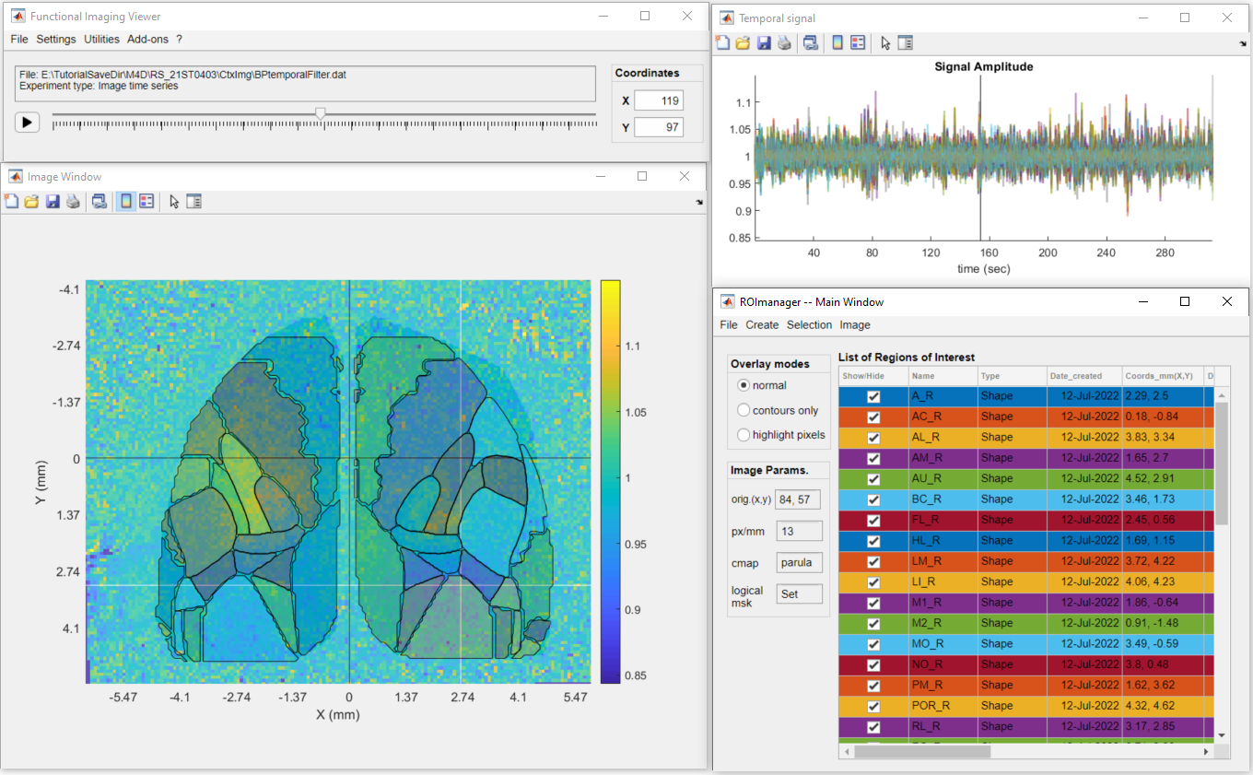
Task: Click Print Figure icon in Temporal signal toolbar
Action: point(784,42)
